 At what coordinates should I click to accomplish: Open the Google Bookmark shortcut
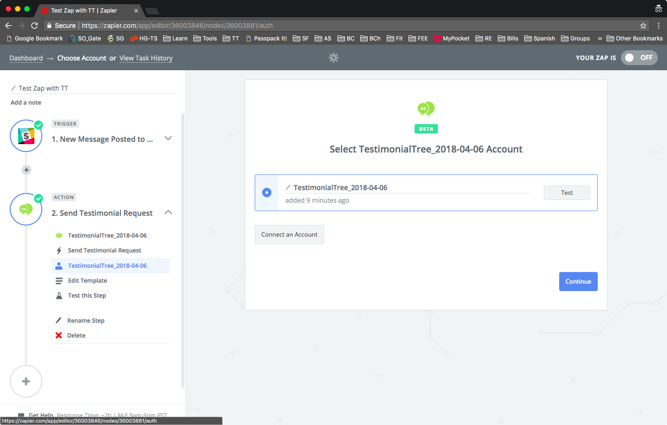(x=34, y=39)
